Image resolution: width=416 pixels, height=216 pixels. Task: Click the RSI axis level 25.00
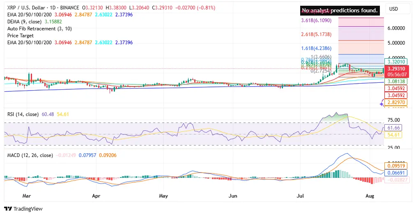[393, 147]
